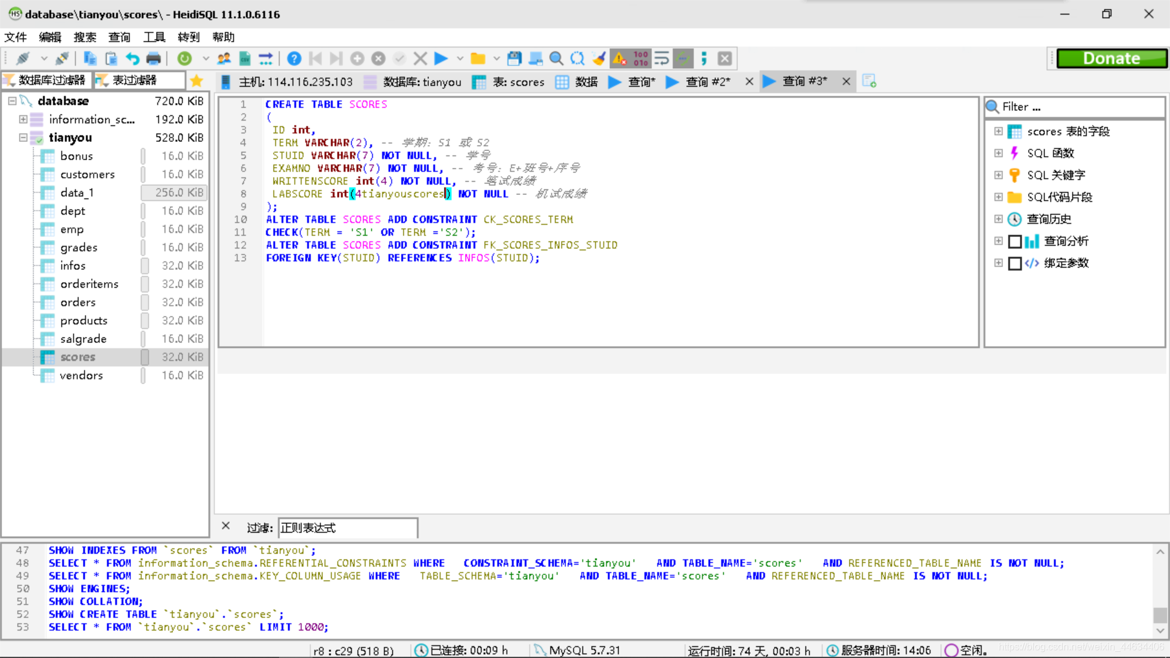Click the Help question mark icon
1170x658 pixels.
click(x=294, y=58)
